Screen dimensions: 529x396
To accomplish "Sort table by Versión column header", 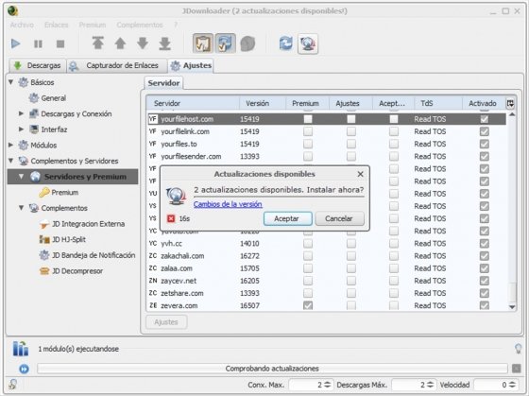I will (x=263, y=103).
